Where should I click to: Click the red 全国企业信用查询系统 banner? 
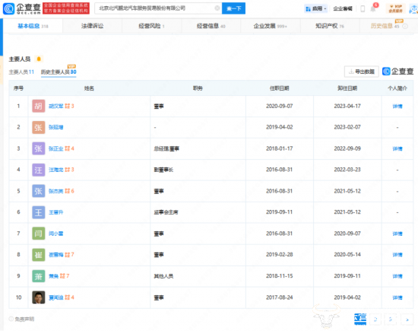pyautogui.click(x=66, y=8)
